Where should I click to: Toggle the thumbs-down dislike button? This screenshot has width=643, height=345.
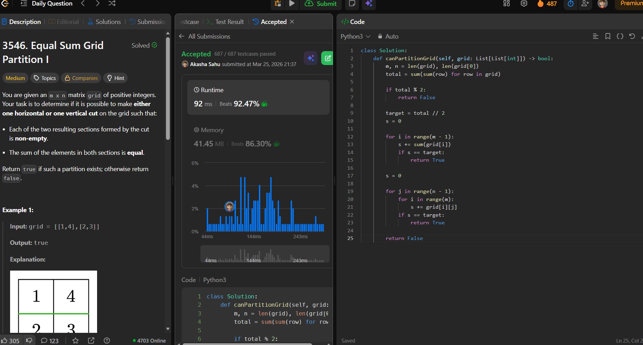pos(29,340)
